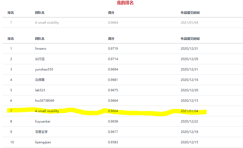Select score 0.9583

[x=113, y=142]
